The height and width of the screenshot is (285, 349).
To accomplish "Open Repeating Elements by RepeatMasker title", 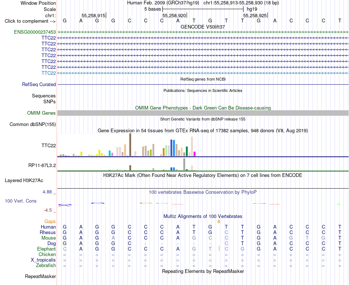I will tap(203, 271).
